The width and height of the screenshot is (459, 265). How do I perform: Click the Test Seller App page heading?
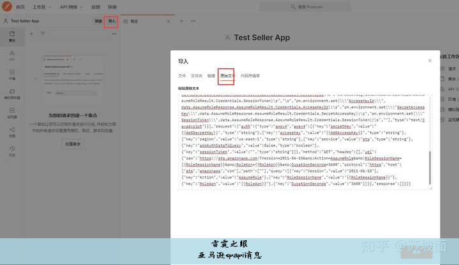pos(262,38)
